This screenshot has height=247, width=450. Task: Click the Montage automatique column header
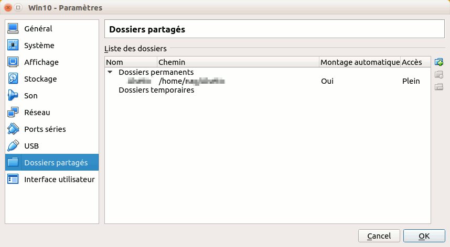[x=360, y=62]
